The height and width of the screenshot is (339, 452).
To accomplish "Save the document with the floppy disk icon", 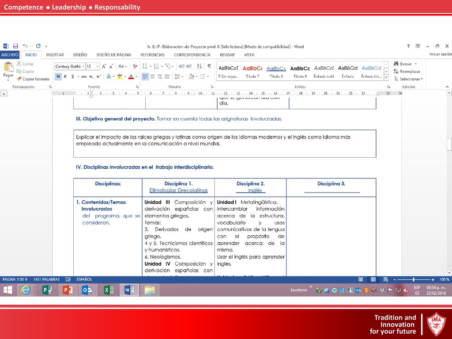I will 15,46.
